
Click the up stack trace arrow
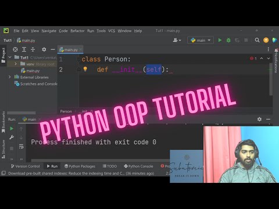click(x=22, y=129)
